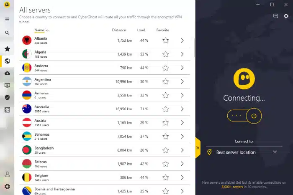
Task: Open settings gear in dark panel
Action: tap(286, 16)
